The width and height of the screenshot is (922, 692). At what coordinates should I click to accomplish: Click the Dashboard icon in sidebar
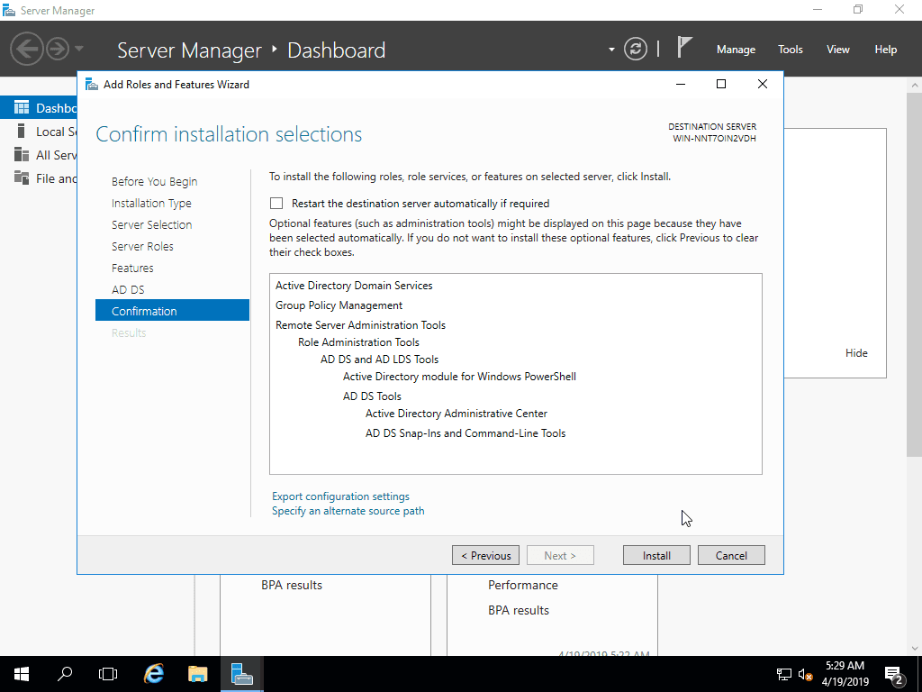point(22,108)
